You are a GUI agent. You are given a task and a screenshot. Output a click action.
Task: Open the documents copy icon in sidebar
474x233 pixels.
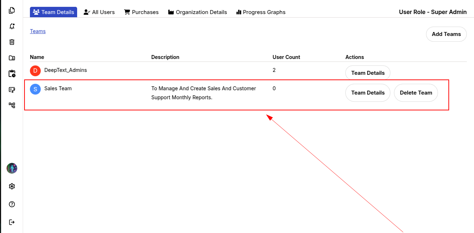coord(12,10)
